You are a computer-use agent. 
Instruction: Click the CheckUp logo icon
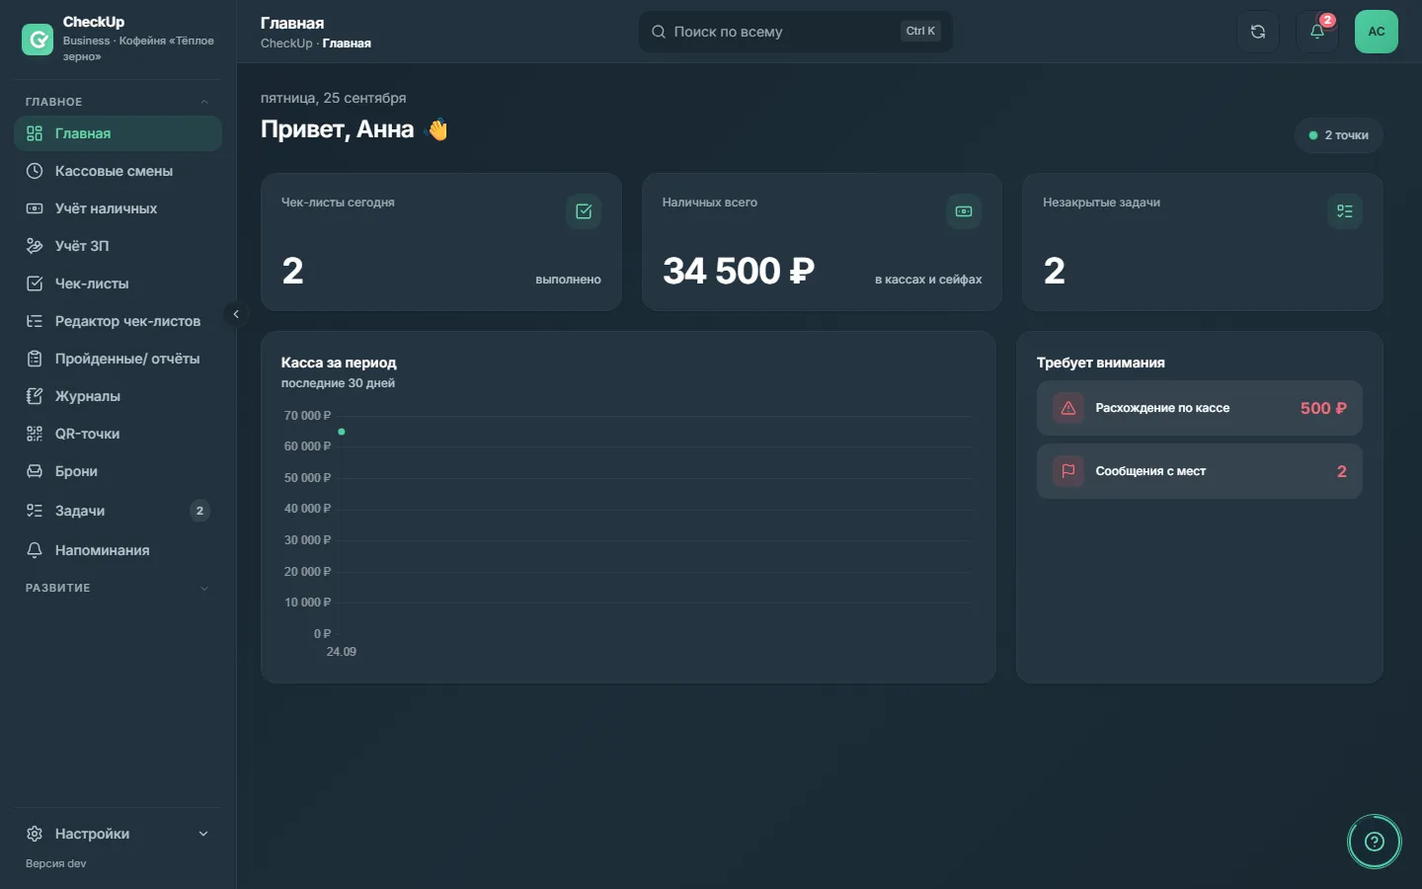tap(38, 40)
